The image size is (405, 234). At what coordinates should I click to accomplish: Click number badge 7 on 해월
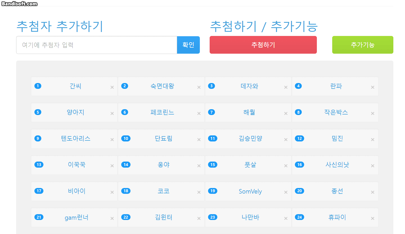(x=211, y=112)
